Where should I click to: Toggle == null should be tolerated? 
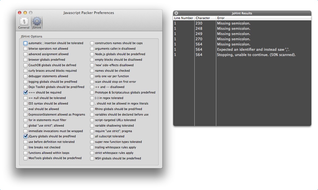tap(25, 98)
